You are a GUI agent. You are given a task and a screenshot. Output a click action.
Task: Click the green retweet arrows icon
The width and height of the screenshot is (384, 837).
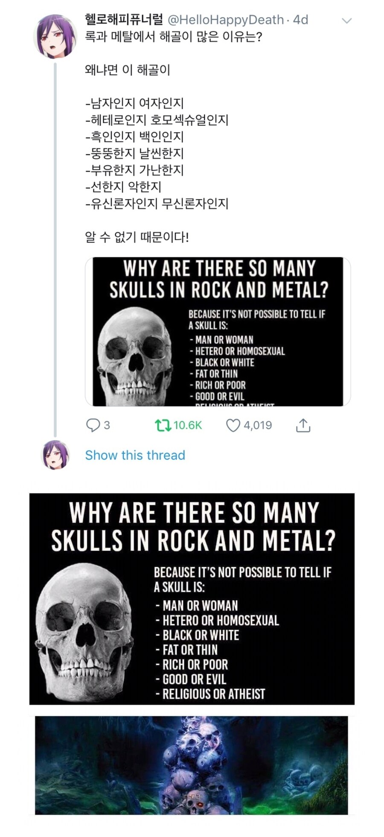point(163,425)
